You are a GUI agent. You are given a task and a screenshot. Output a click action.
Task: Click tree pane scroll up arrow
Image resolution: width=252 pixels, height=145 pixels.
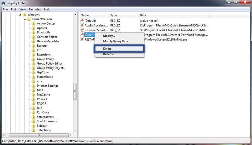coord(75,14)
